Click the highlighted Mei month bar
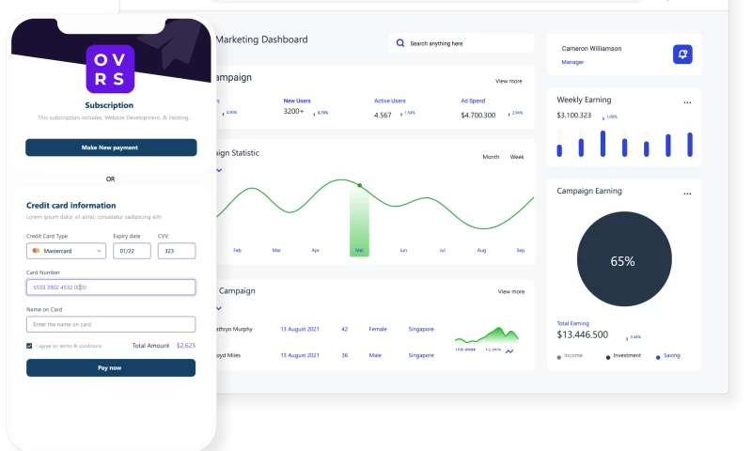Viewport: 752px width, 451px height. pyautogui.click(x=359, y=222)
